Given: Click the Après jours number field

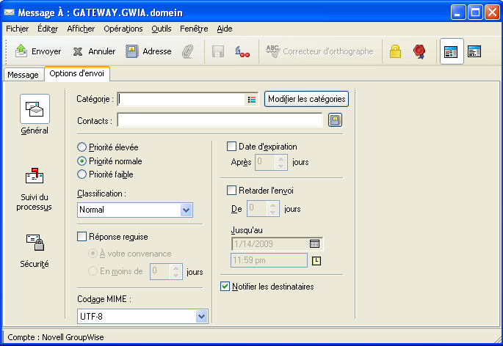Looking at the screenshot, I should [265, 162].
